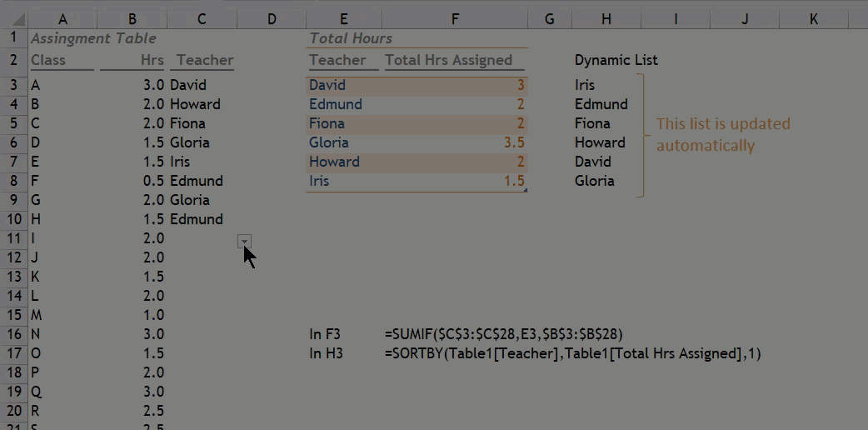Select cell containing the SUMIF formula text

503,334
